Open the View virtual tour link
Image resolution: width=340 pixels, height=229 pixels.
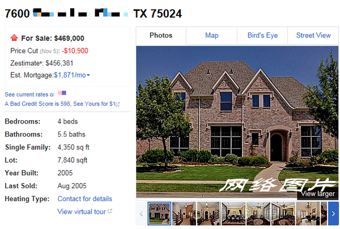click(82, 211)
